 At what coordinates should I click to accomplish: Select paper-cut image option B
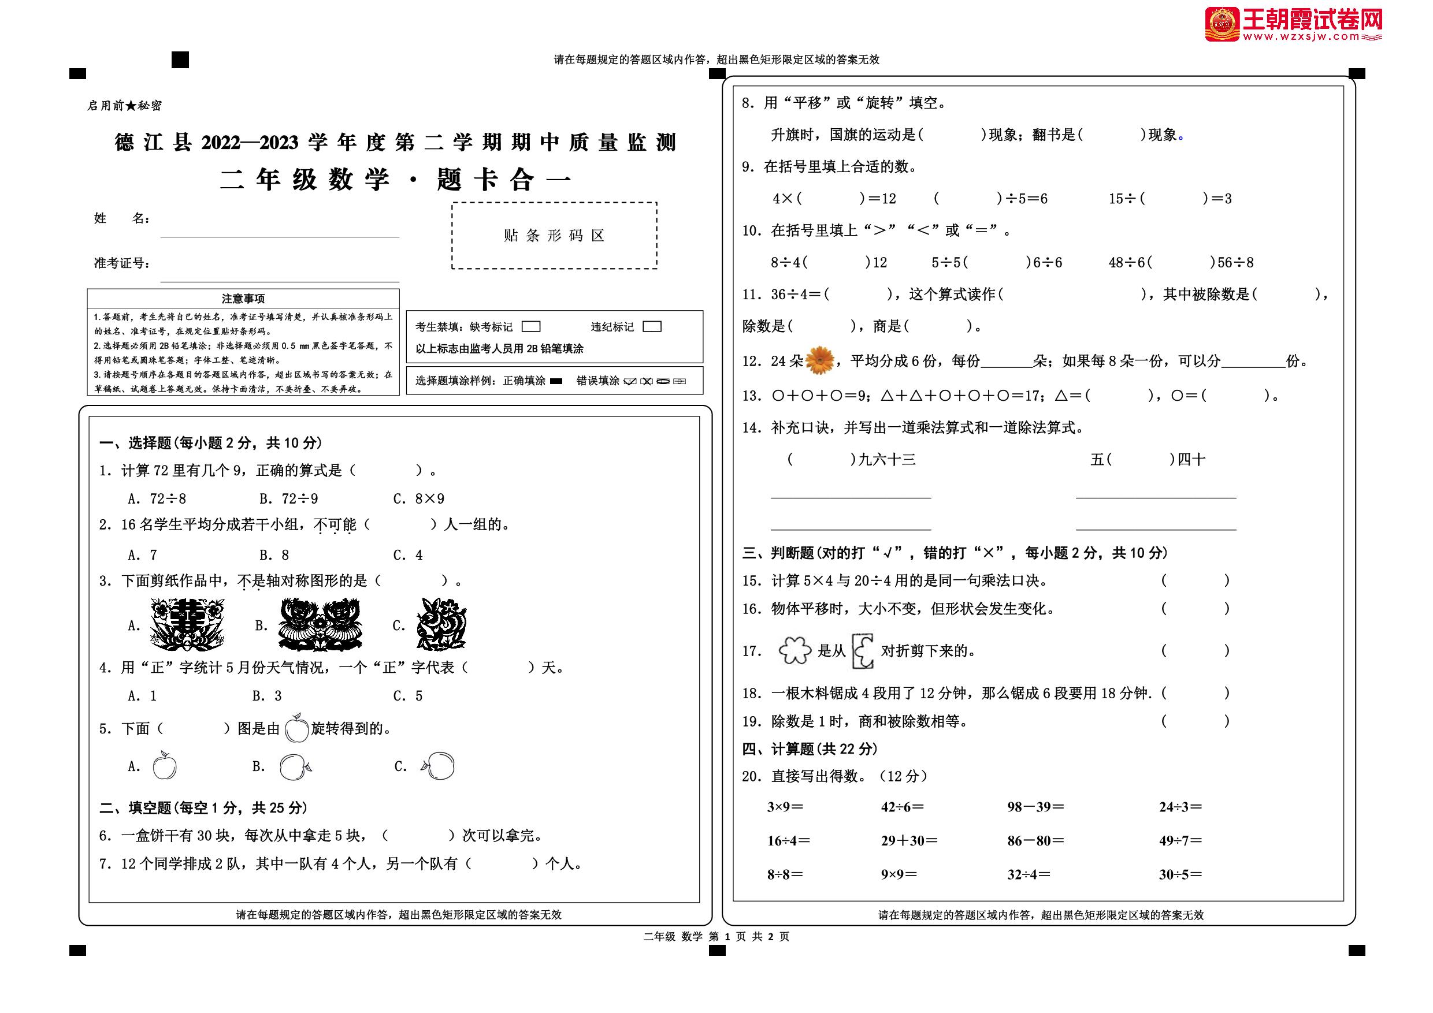(x=321, y=624)
